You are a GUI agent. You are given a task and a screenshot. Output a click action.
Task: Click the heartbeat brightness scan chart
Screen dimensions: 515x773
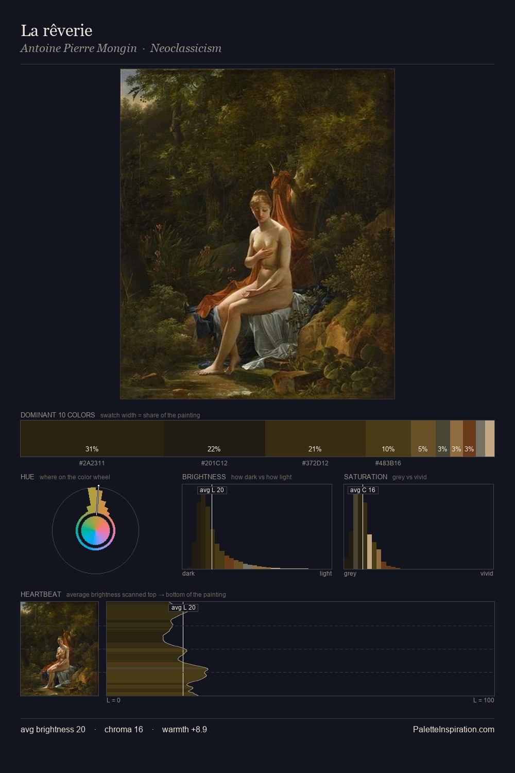pyautogui.click(x=300, y=649)
